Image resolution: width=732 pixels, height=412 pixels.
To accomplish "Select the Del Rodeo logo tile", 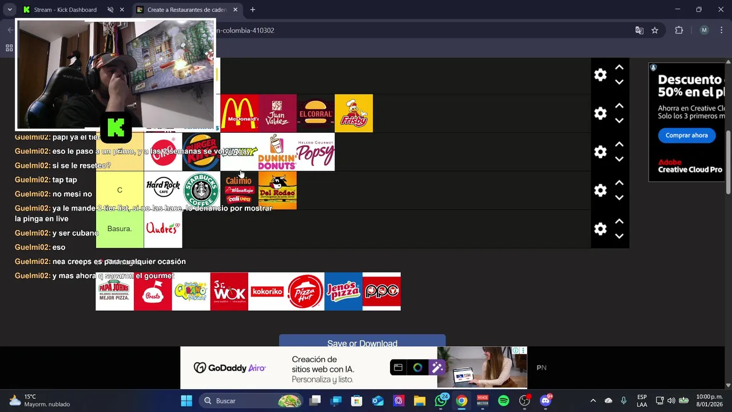I will 277,190.
